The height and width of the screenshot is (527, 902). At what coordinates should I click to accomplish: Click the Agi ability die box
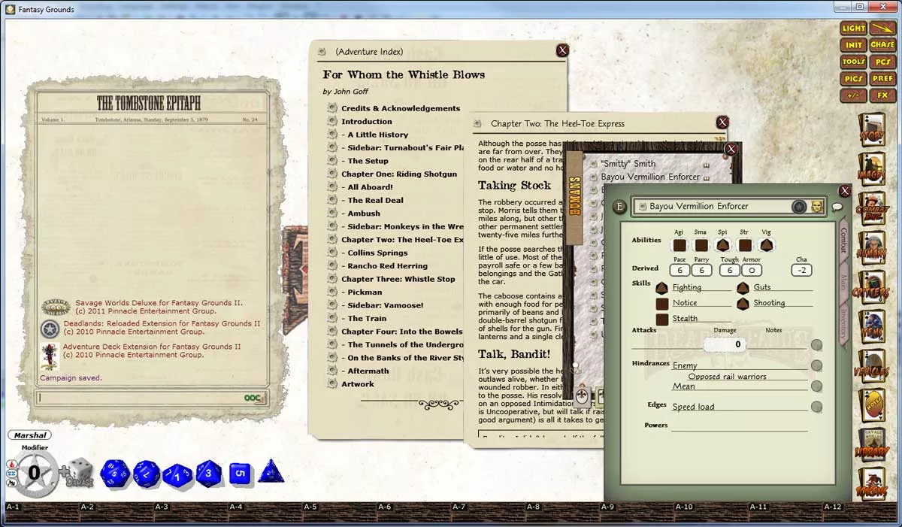coord(680,245)
